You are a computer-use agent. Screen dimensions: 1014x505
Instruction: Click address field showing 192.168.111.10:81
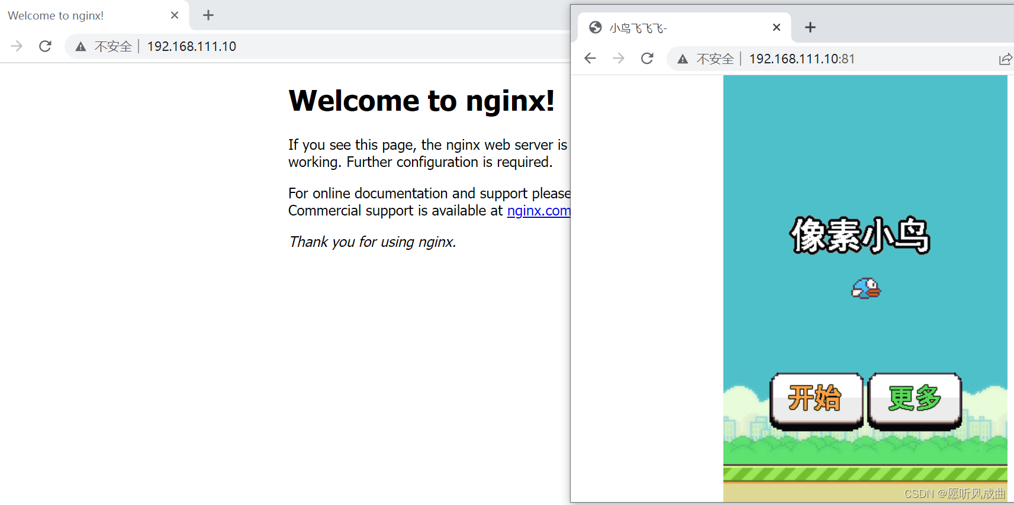[841, 59]
